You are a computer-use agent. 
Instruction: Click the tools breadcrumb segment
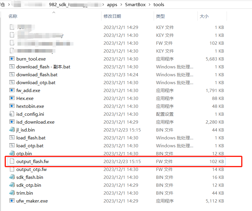pyautogui.click(x=159, y=4)
